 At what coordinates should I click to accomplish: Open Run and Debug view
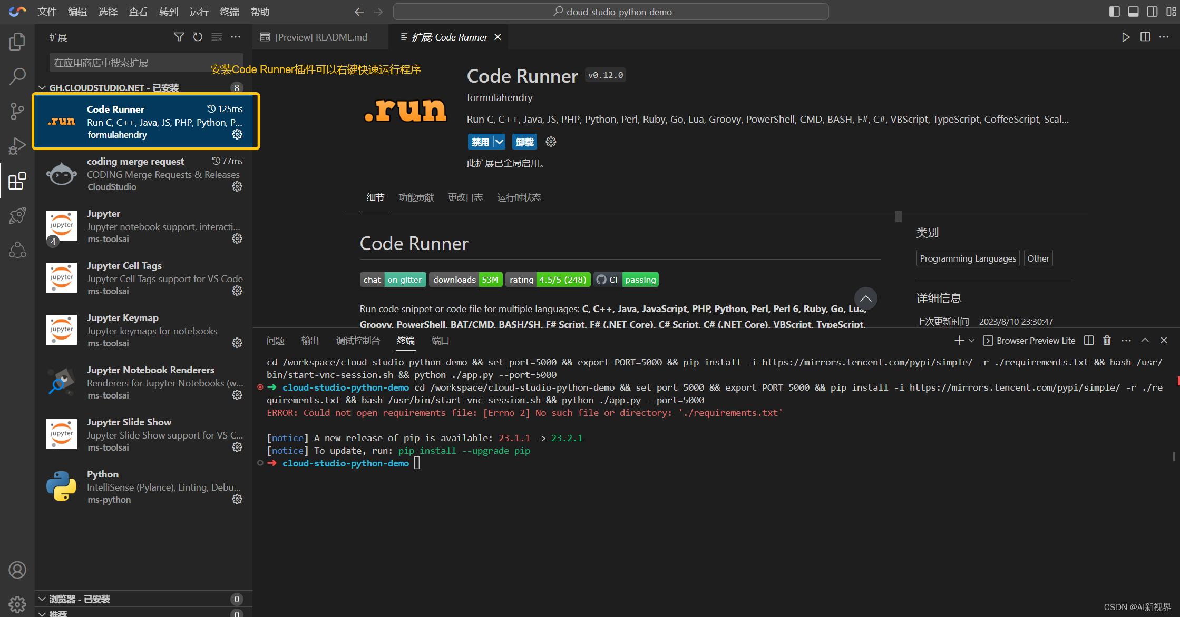click(x=17, y=146)
